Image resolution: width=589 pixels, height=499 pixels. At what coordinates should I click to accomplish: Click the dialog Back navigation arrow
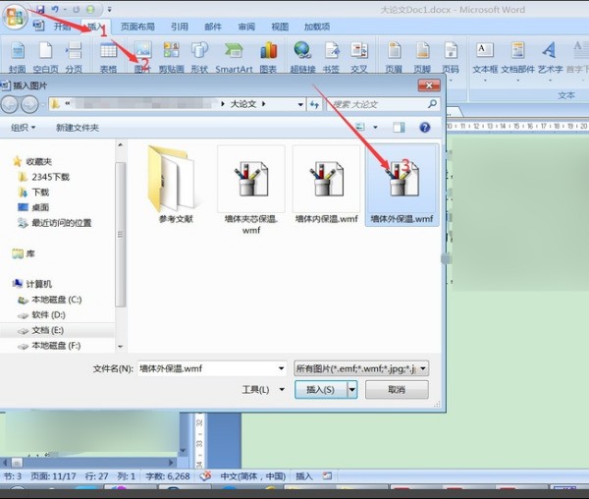pyautogui.click(x=10, y=104)
